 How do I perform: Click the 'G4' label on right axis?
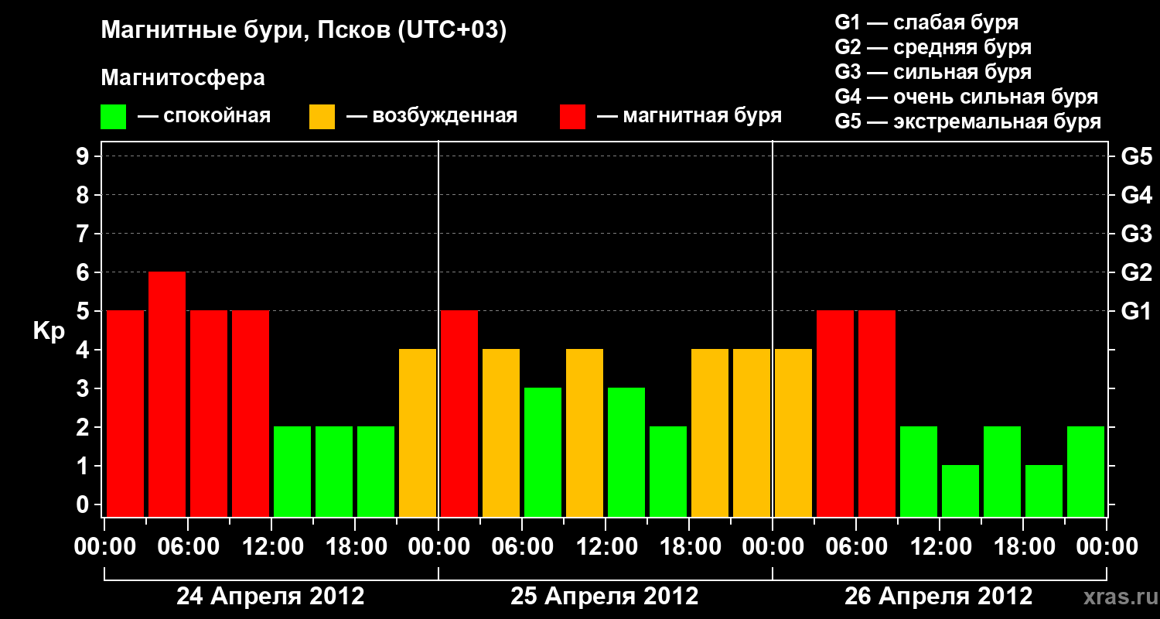click(x=1136, y=195)
